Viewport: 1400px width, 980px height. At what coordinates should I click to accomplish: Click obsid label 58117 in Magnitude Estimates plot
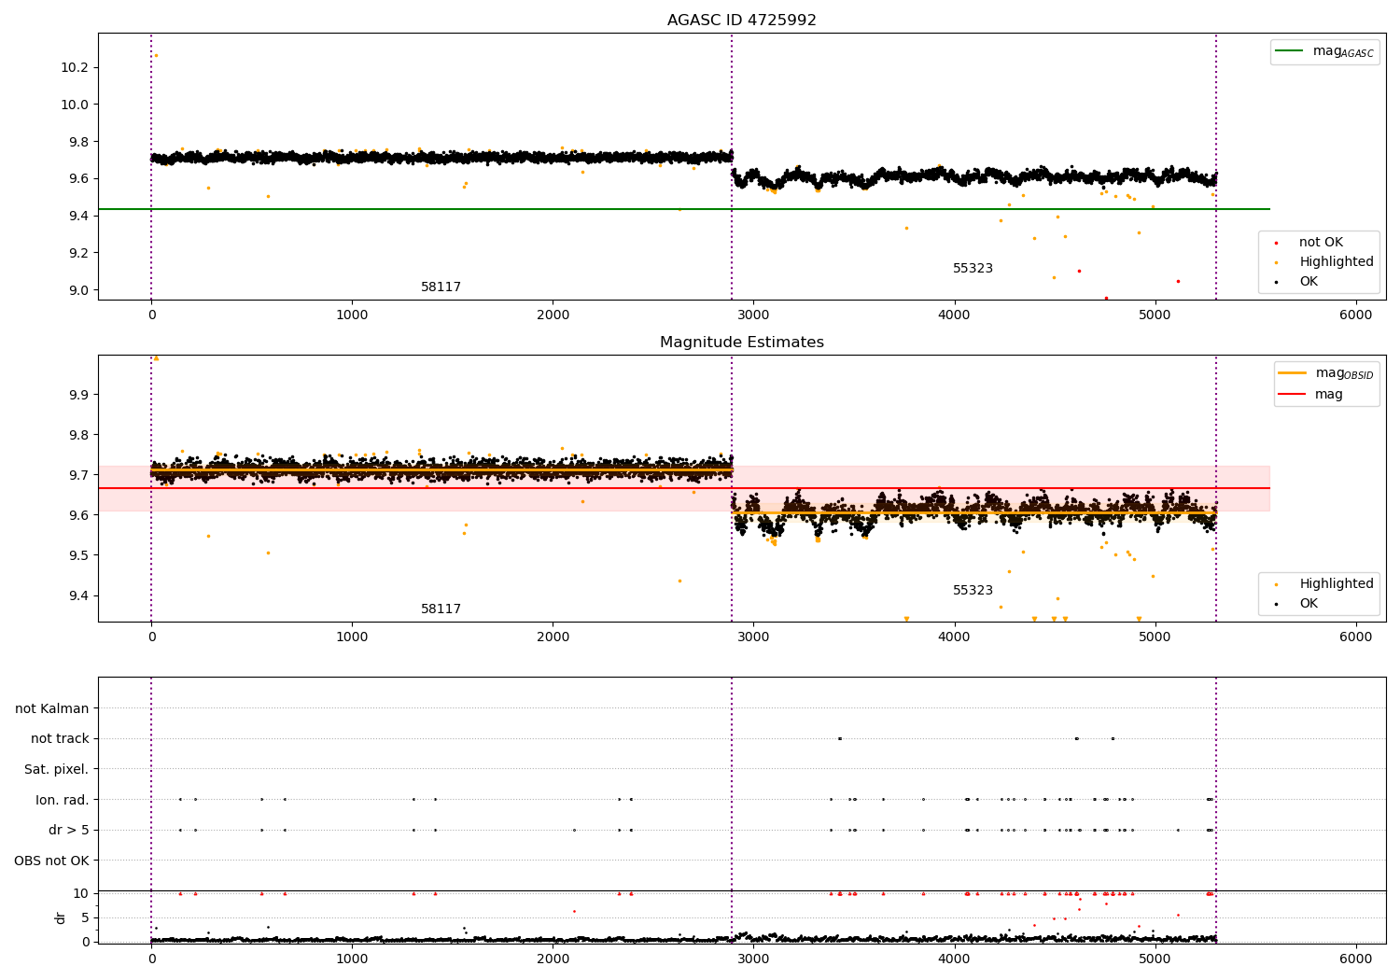coord(441,609)
